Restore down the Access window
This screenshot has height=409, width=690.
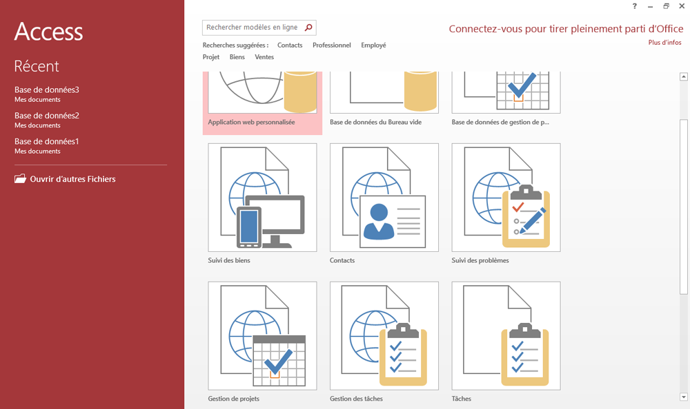[x=667, y=6]
